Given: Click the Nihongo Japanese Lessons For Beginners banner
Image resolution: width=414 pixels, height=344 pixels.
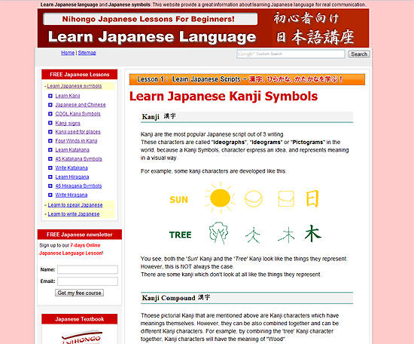Looking at the screenshot, I should (x=151, y=19).
